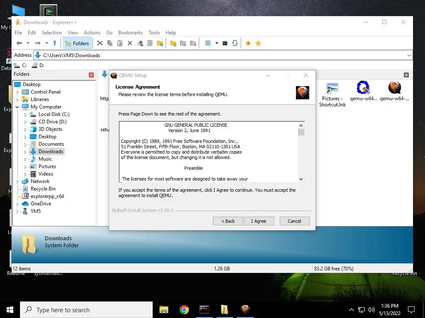Open the View menu
This screenshot has width=425, height=318.
73,32
